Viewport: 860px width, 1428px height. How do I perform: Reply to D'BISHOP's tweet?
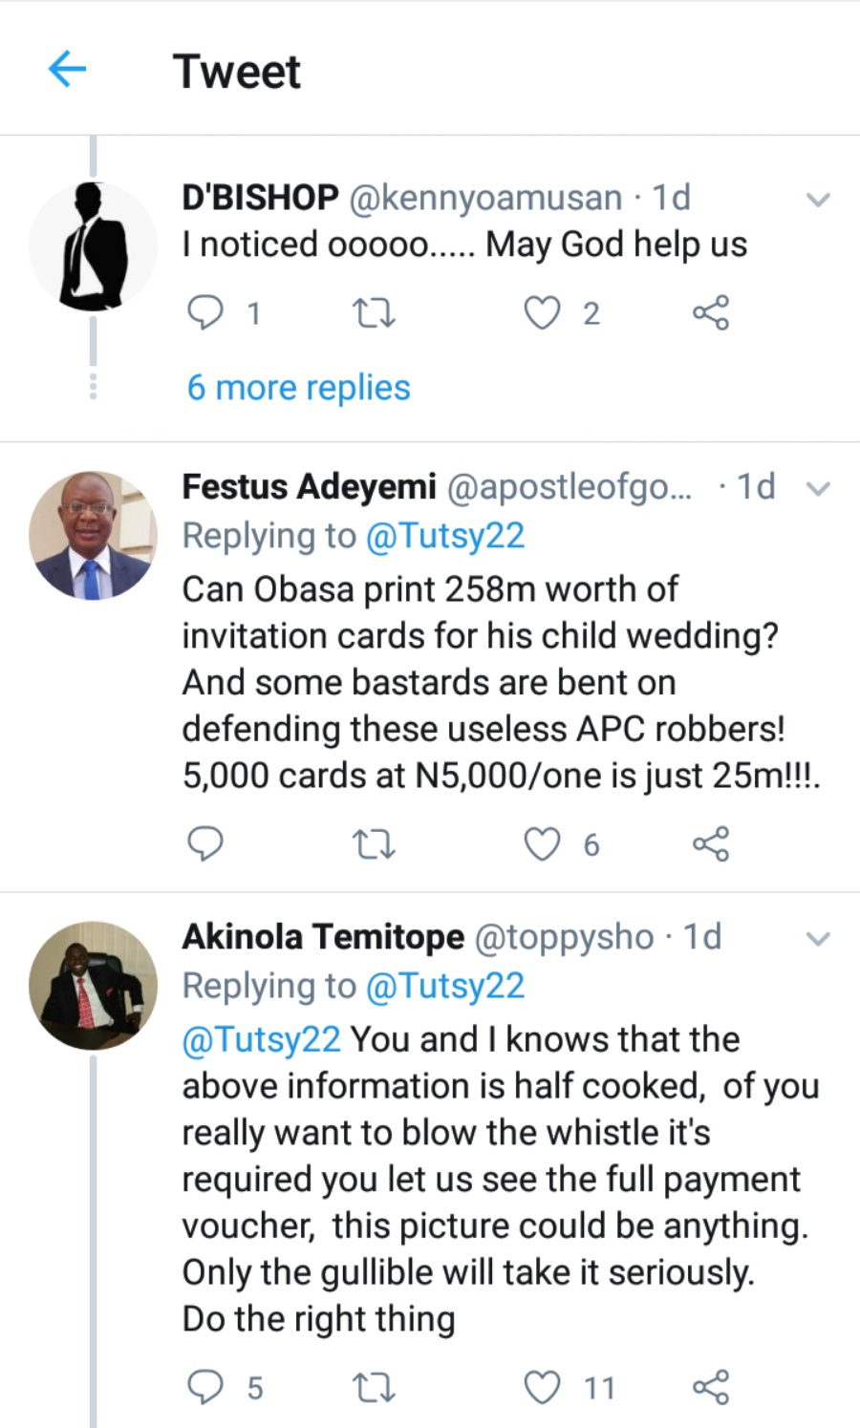point(204,312)
